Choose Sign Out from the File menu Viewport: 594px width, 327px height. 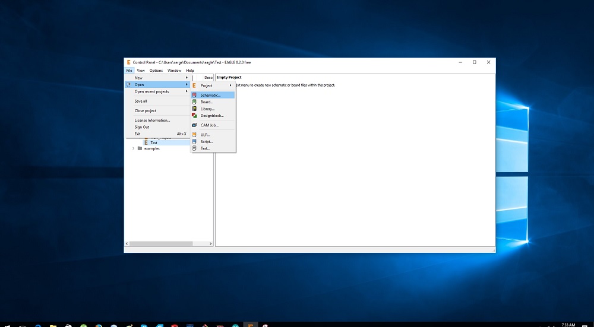pos(157,127)
